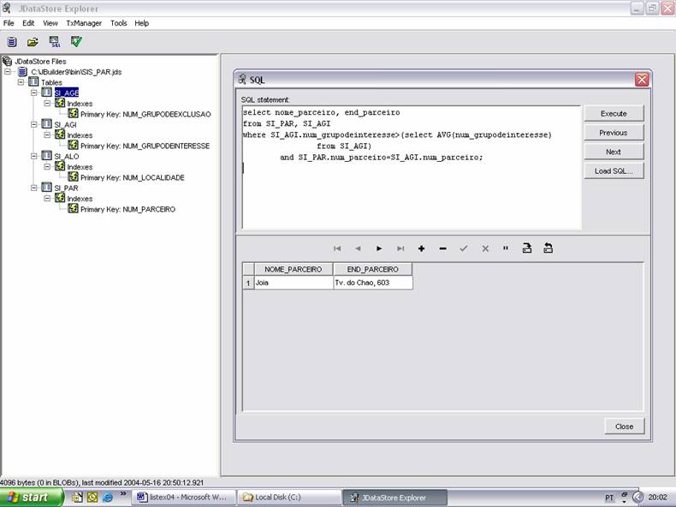Click key icon beside NUM_LOCALIDADE
Image resolution: width=676 pixels, height=507 pixels.
[x=74, y=177]
